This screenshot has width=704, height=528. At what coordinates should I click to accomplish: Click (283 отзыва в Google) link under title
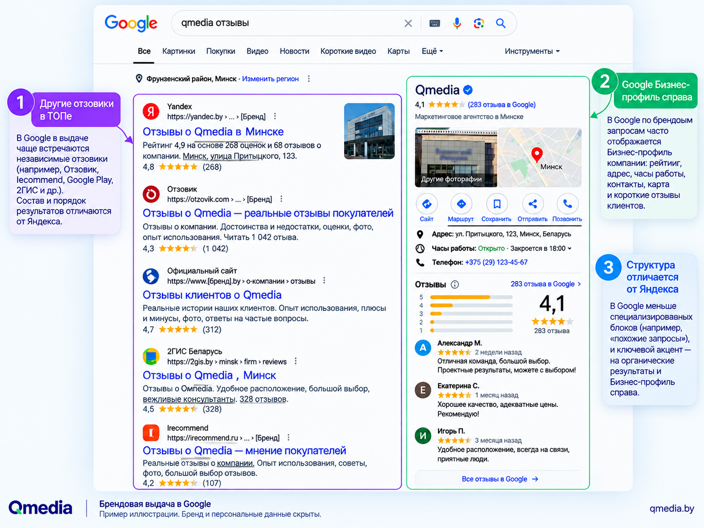click(502, 105)
